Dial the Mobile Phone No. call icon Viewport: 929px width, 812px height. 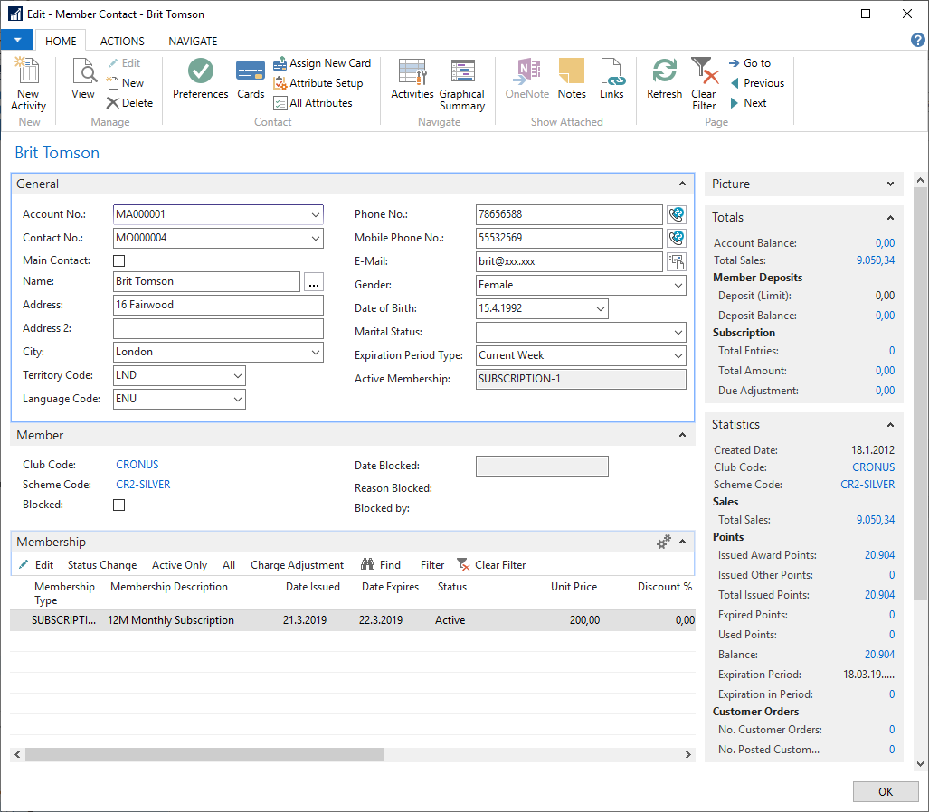(x=676, y=238)
